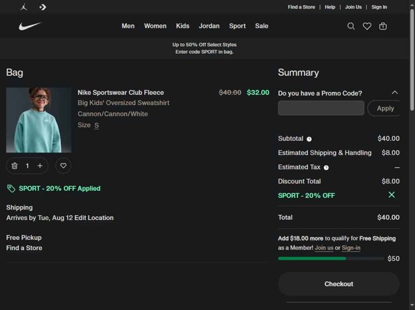
Task: Proceed to Checkout
Action: click(x=339, y=284)
